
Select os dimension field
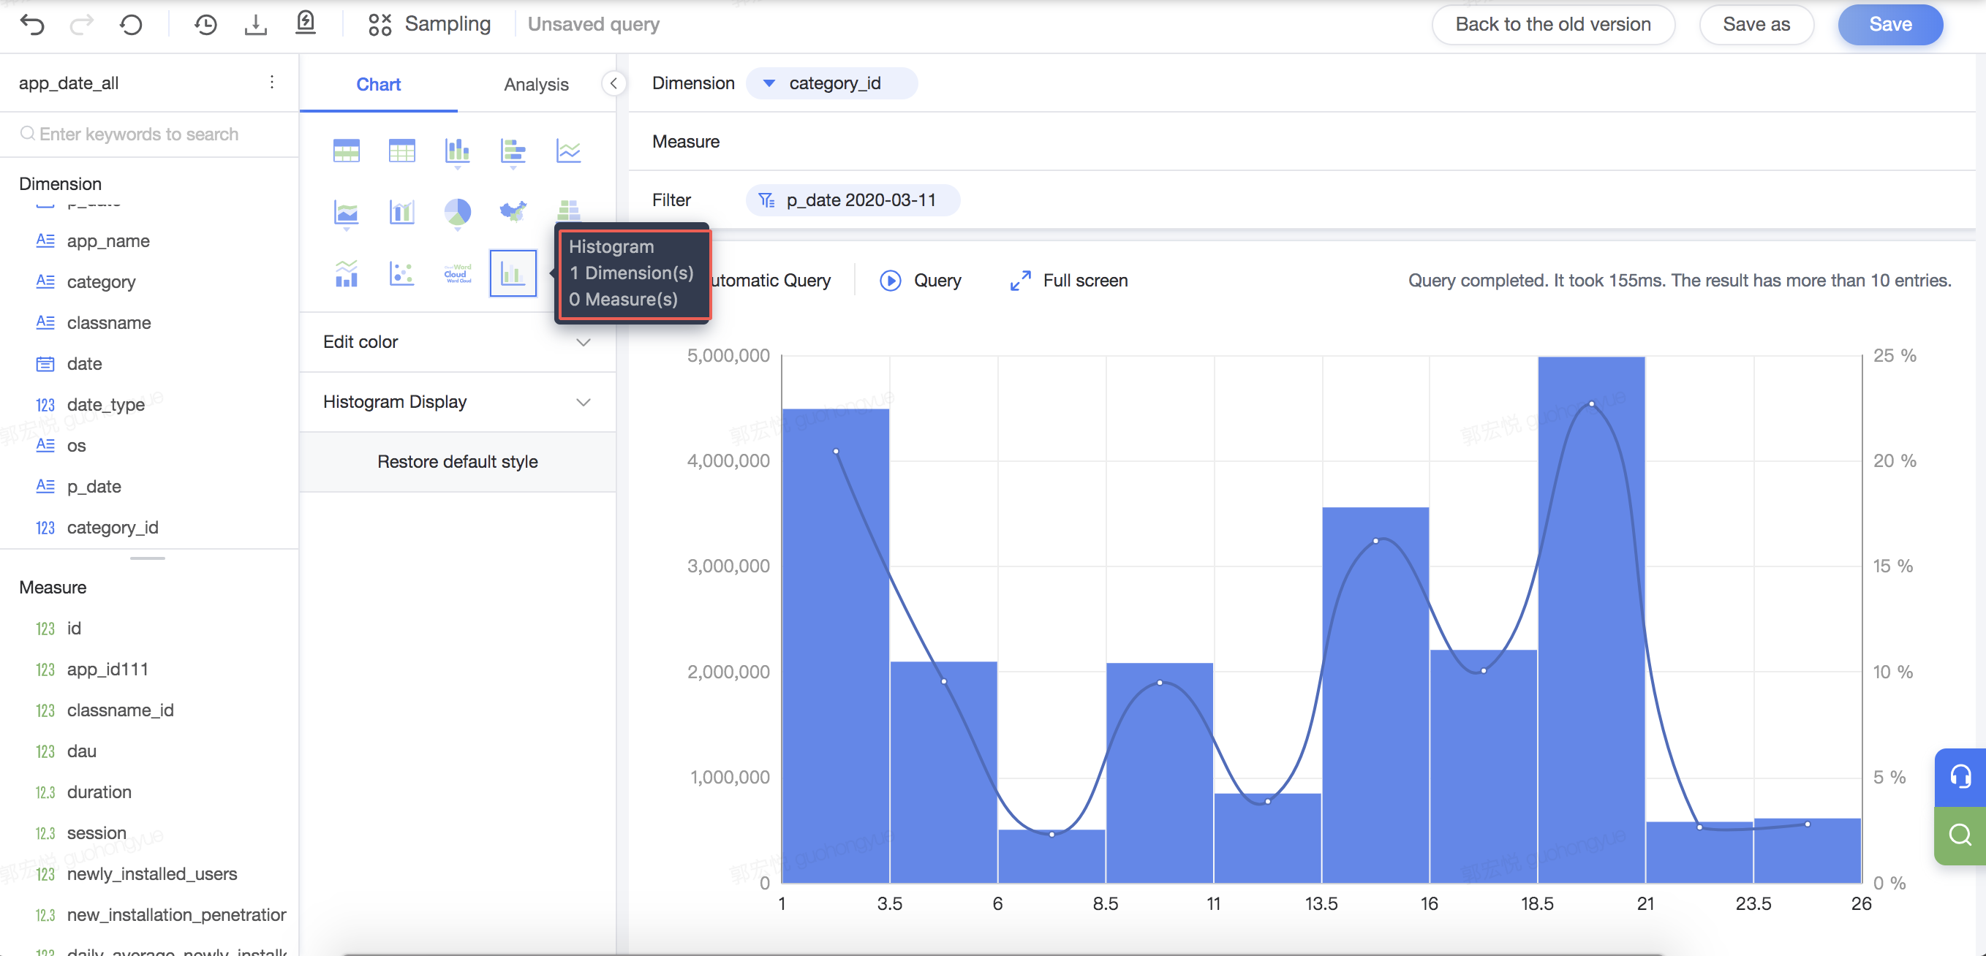click(75, 445)
